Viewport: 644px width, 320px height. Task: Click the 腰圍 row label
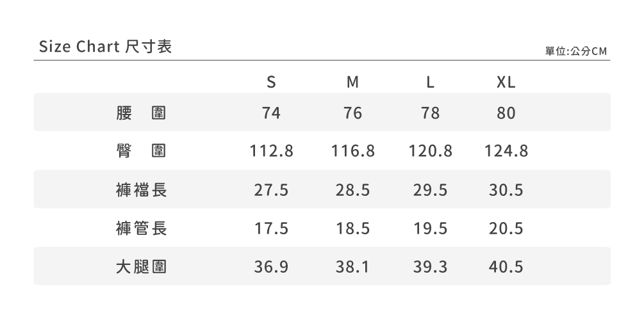[141, 113]
